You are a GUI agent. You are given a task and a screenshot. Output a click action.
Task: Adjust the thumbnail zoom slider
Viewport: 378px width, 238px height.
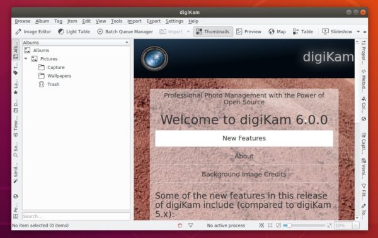coord(305,225)
